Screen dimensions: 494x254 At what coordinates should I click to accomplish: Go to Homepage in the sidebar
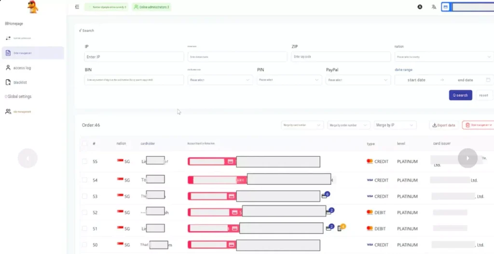pyautogui.click(x=14, y=24)
